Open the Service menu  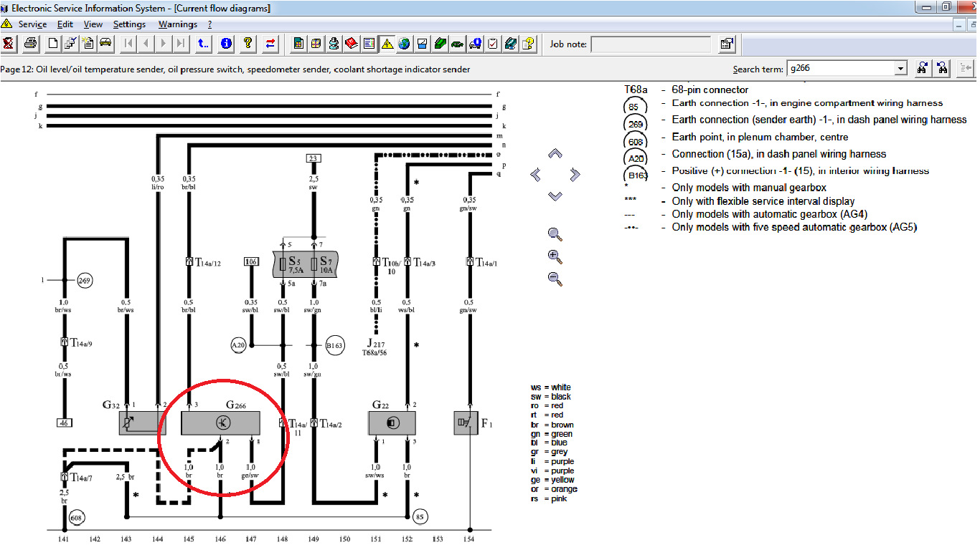pyautogui.click(x=32, y=24)
